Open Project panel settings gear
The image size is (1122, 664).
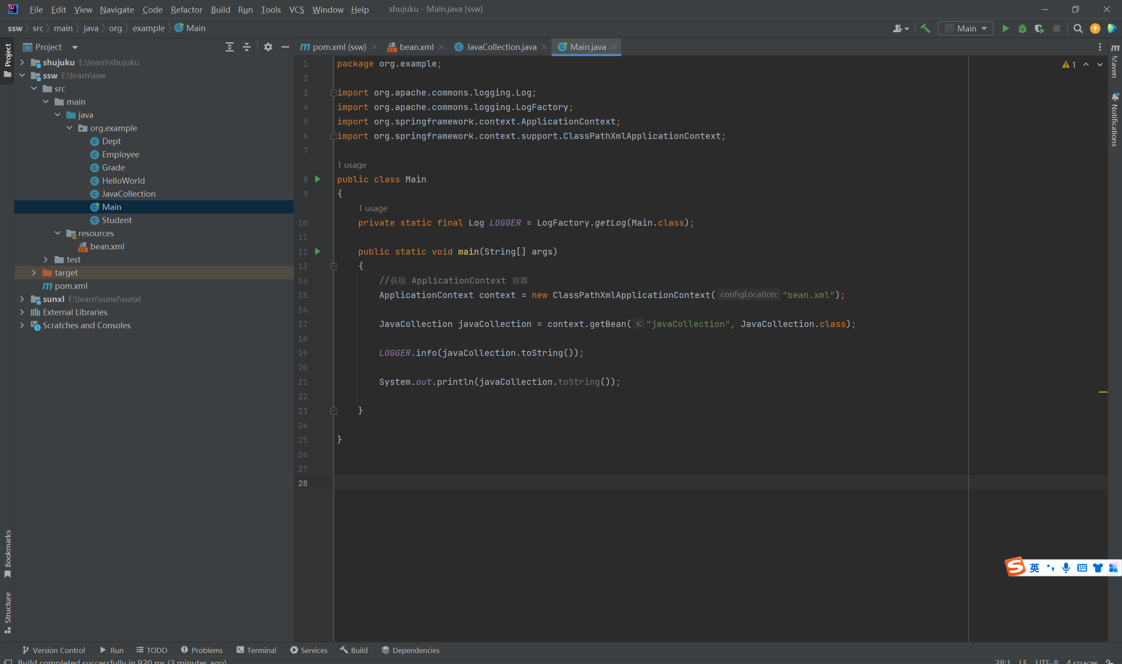(268, 47)
